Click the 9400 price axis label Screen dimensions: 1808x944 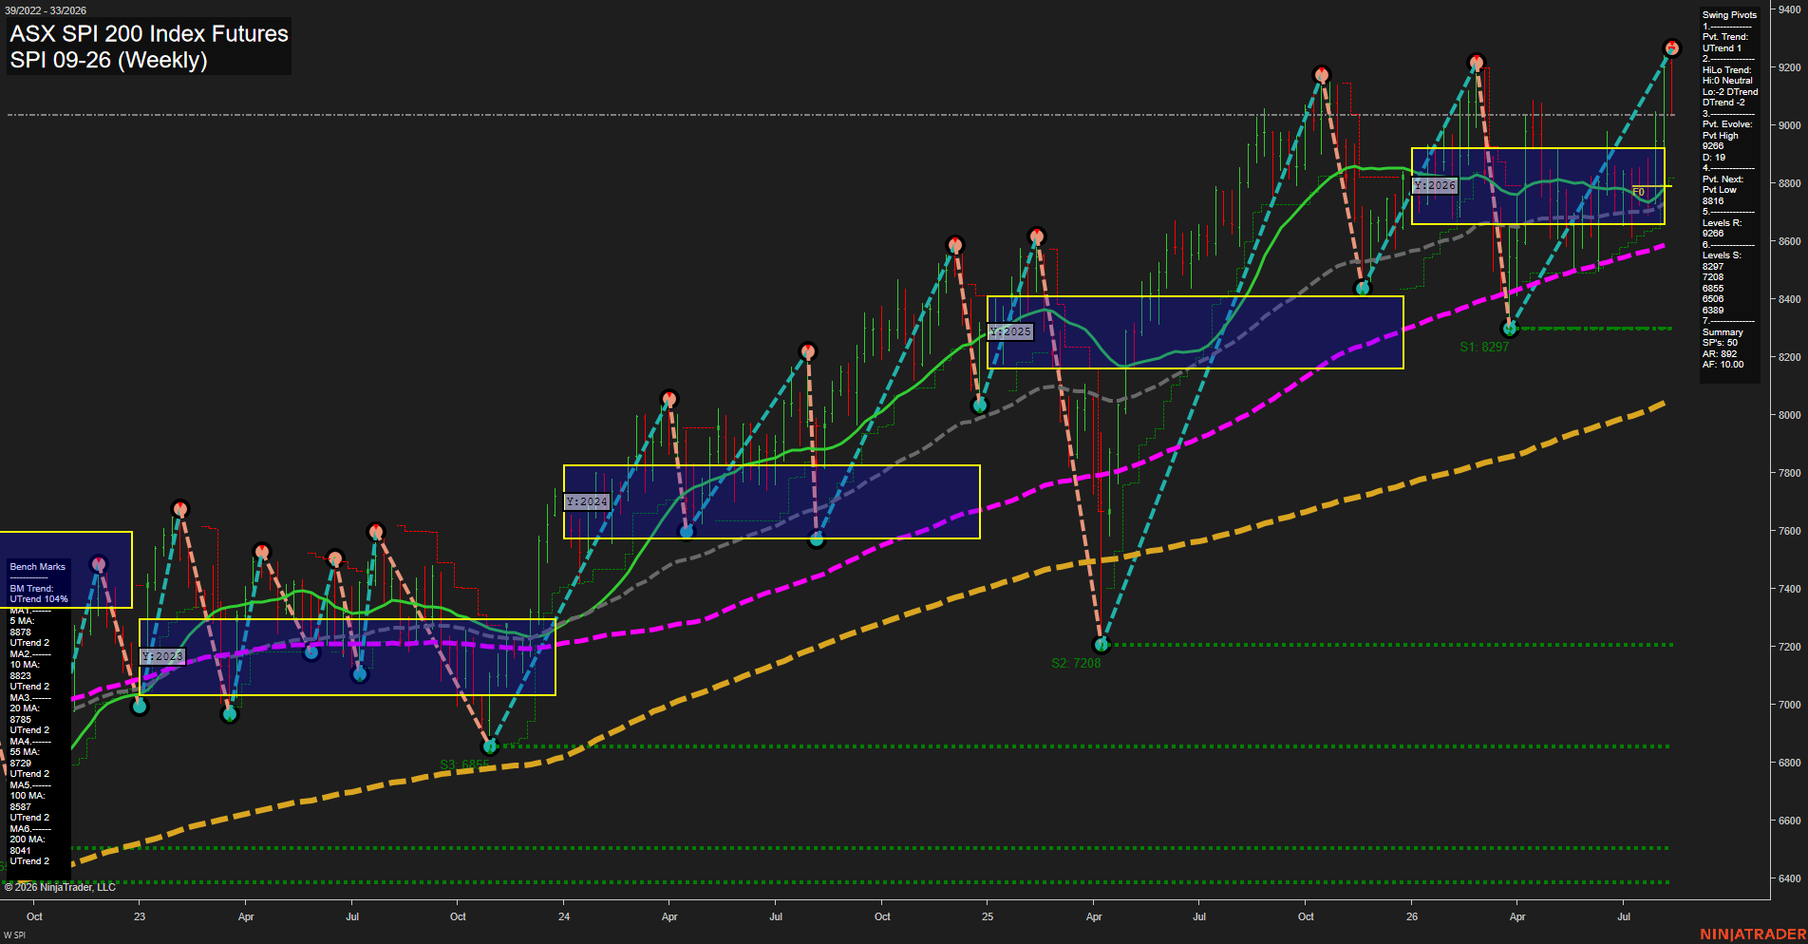pyautogui.click(x=1789, y=9)
